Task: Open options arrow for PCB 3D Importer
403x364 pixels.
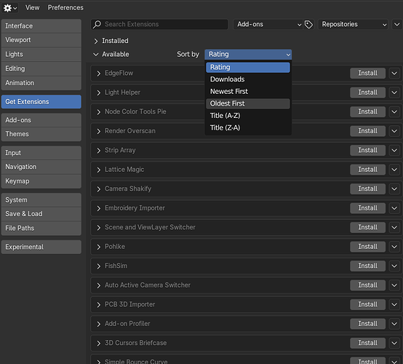Action: [x=394, y=304]
